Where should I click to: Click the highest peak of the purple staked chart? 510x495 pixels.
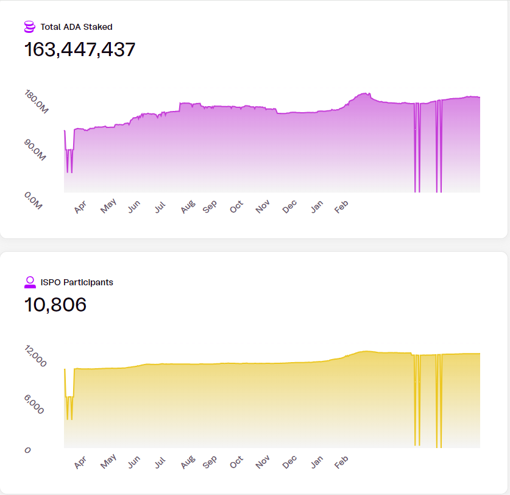click(x=366, y=94)
